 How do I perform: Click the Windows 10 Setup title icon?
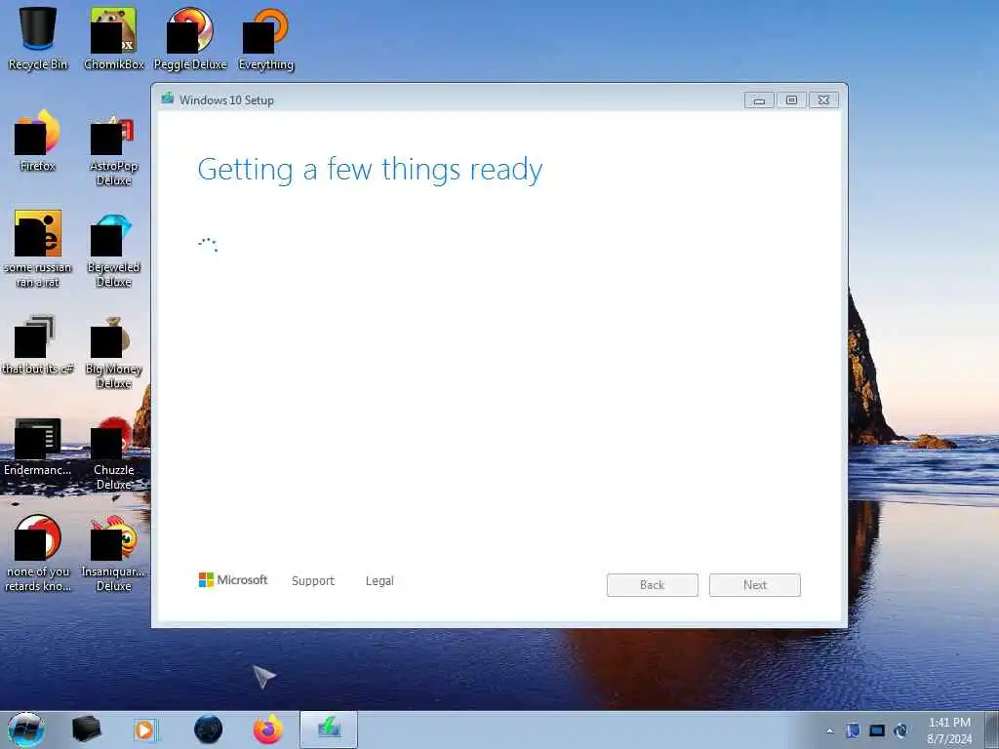(x=168, y=99)
